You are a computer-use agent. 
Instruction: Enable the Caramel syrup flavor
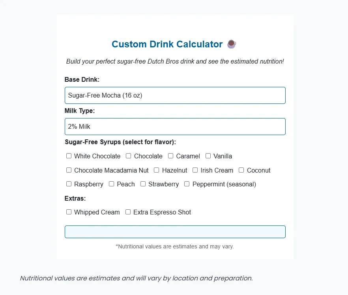click(x=170, y=156)
